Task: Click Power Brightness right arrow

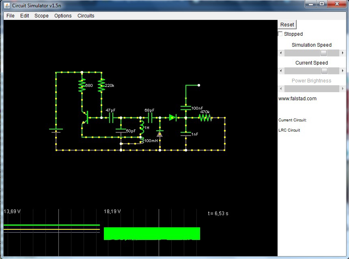Action: click(343, 88)
